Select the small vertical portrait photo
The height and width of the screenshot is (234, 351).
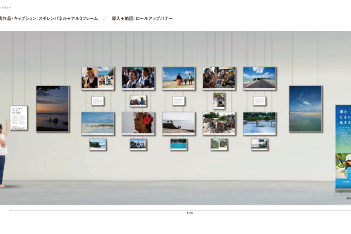pyautogui.click(x=219, y=101)
